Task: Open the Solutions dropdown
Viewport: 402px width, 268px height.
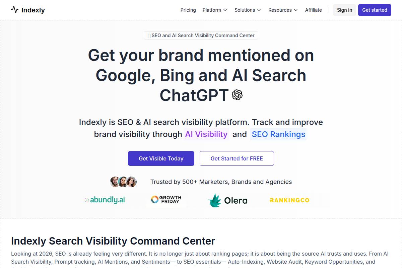Action: tap(248, 10)
